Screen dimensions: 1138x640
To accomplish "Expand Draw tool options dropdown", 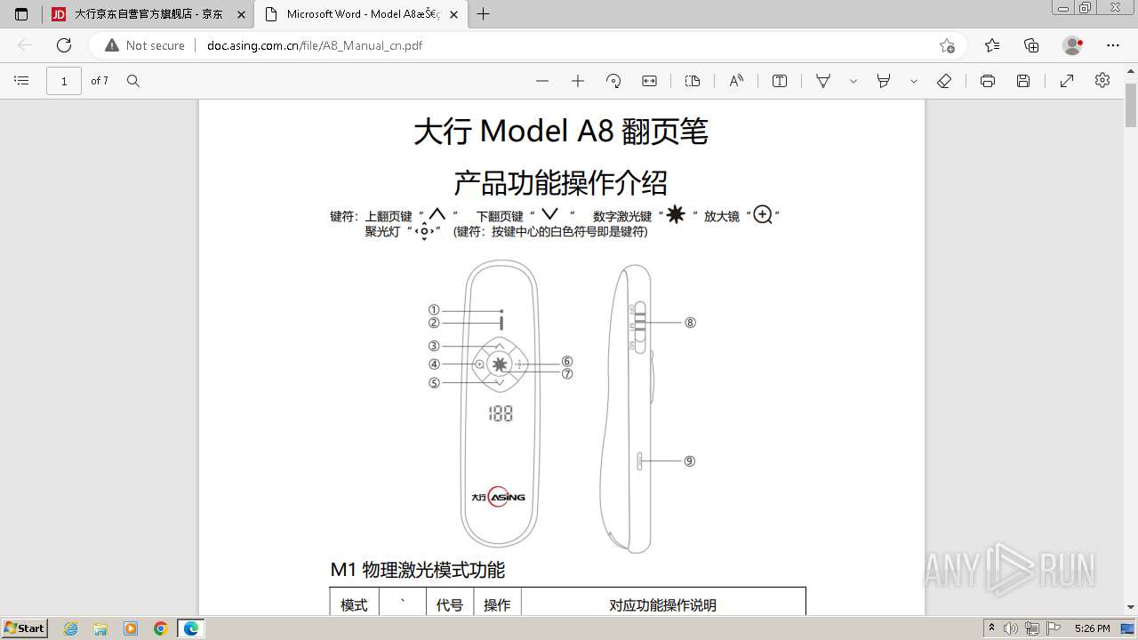I will coord(853,81).
